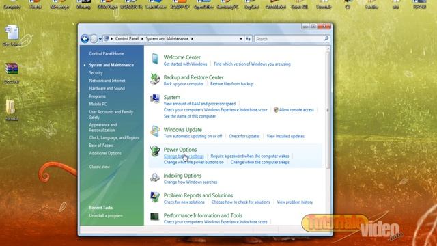Open the Recent Pages dropdown arrow
This screenshot has height=246, width=437.
100,39
